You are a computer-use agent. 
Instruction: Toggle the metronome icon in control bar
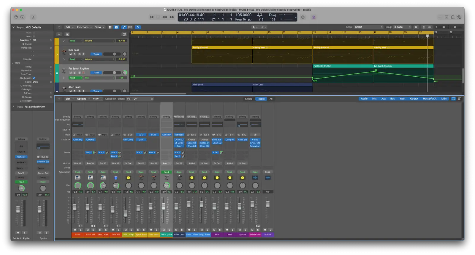[314, 17]
